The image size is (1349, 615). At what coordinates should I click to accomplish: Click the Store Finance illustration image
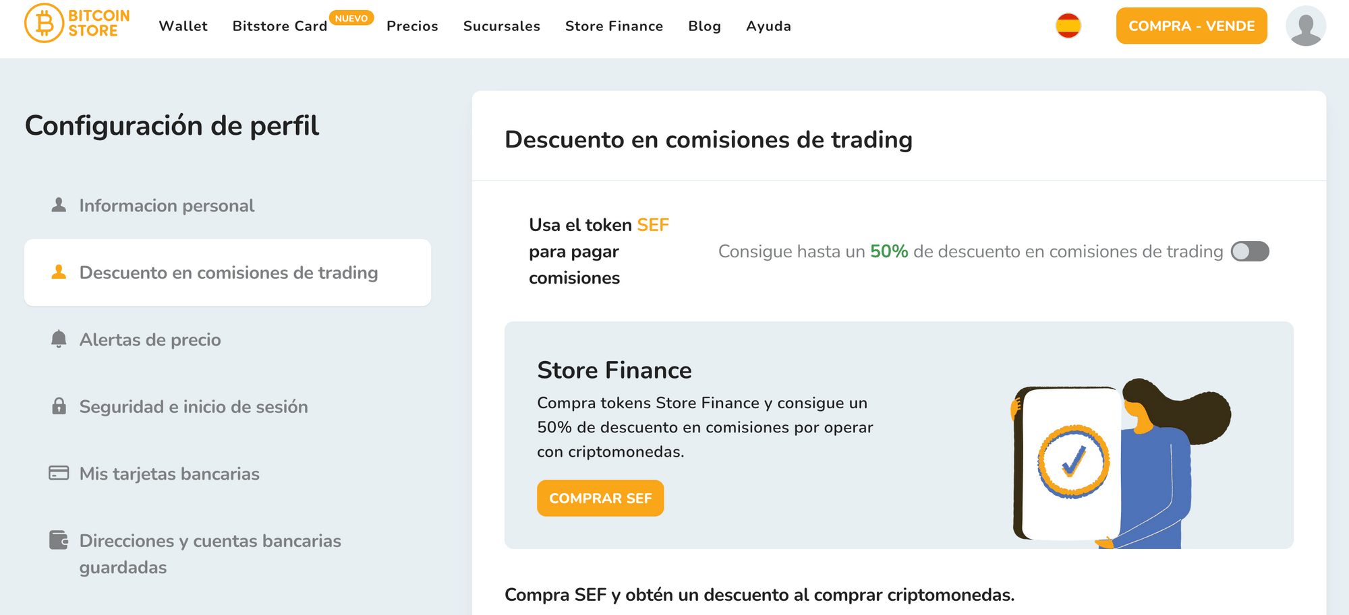click(x=1120, y=463)
